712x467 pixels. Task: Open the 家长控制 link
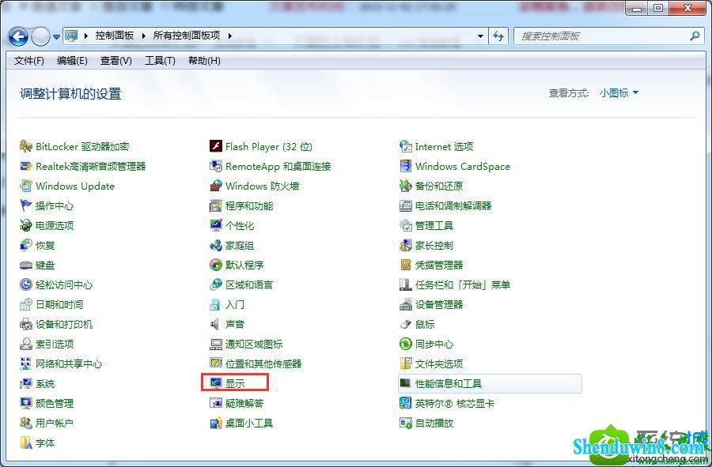click(x=434, y=245)
